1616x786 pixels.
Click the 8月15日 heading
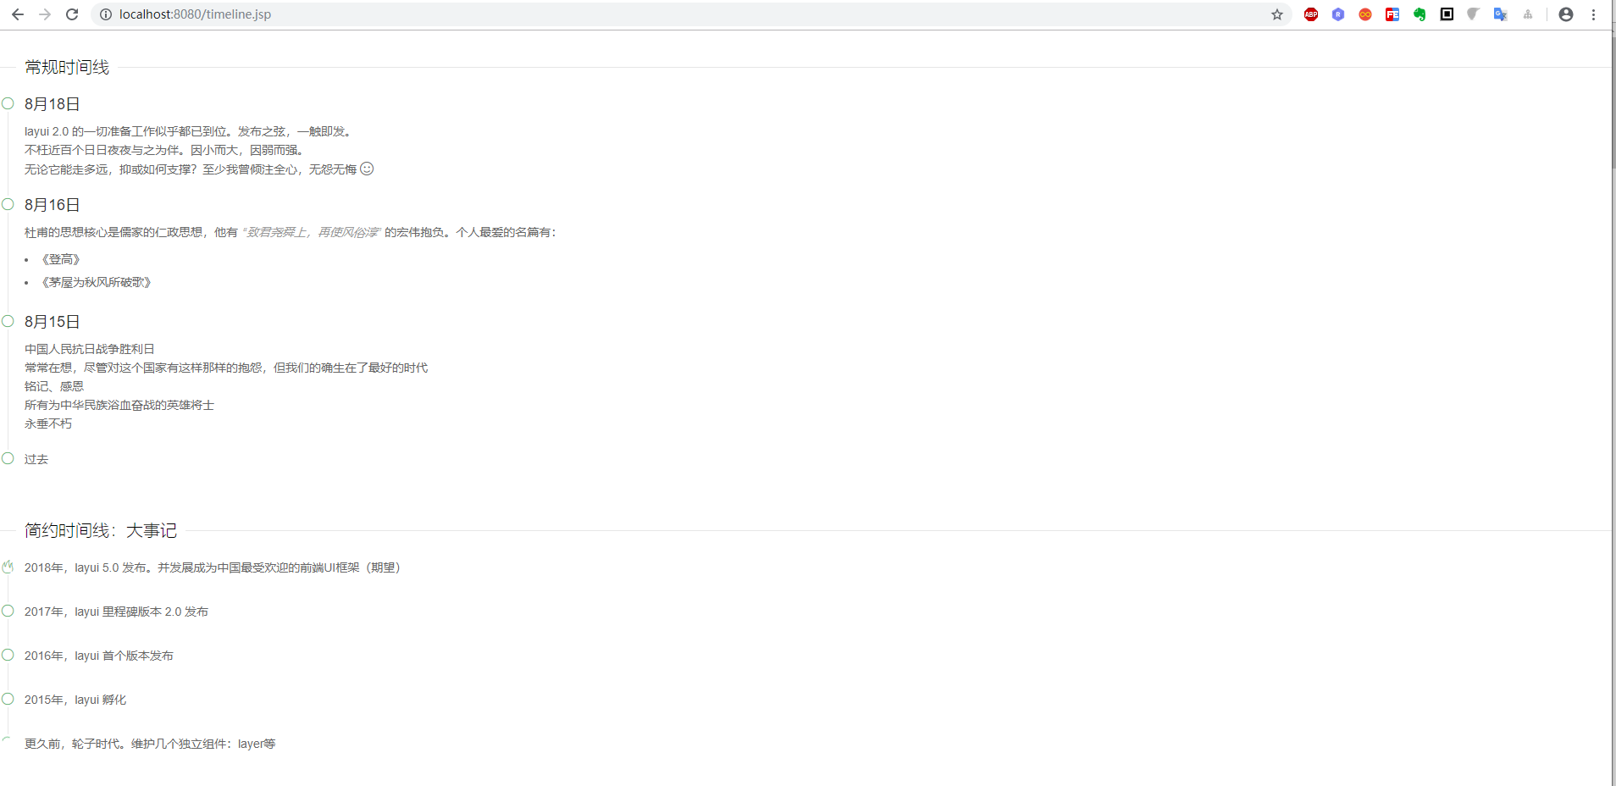point(52,322)
